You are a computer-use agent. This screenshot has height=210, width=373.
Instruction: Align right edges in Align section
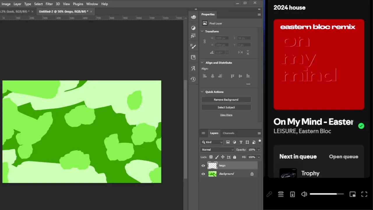(220, 76)
